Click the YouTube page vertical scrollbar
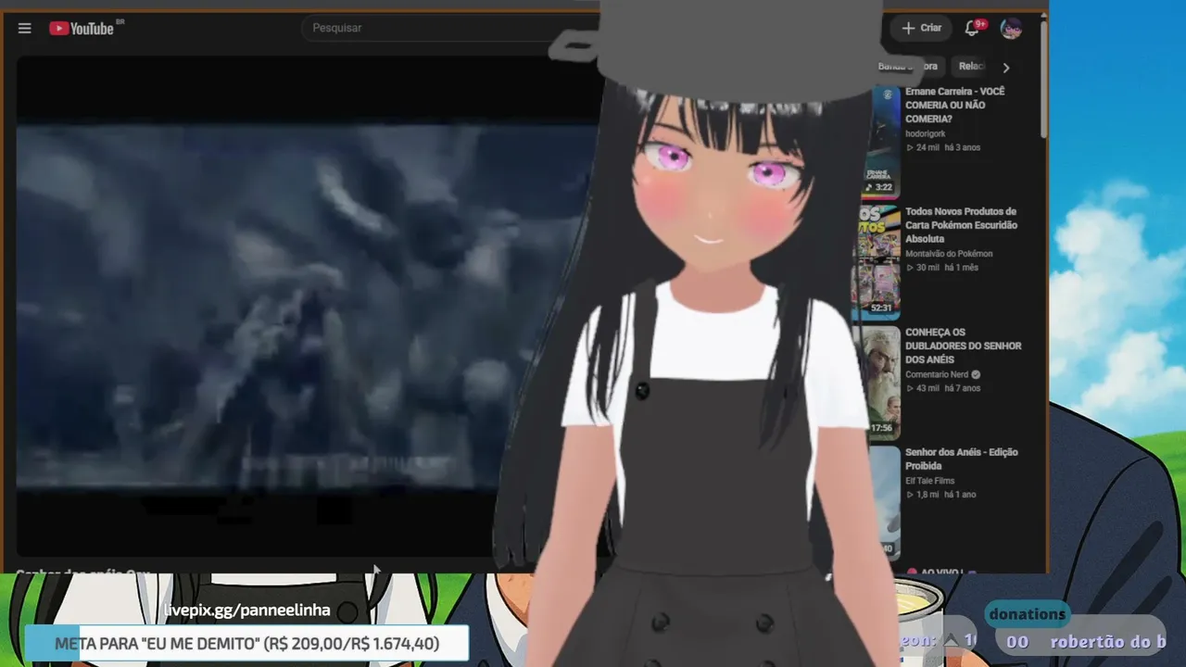Screen dimensions: 1186x667 tap(1043, 79)
